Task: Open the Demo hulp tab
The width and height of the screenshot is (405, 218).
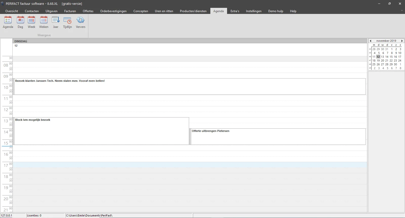Action: pos(276,11)
